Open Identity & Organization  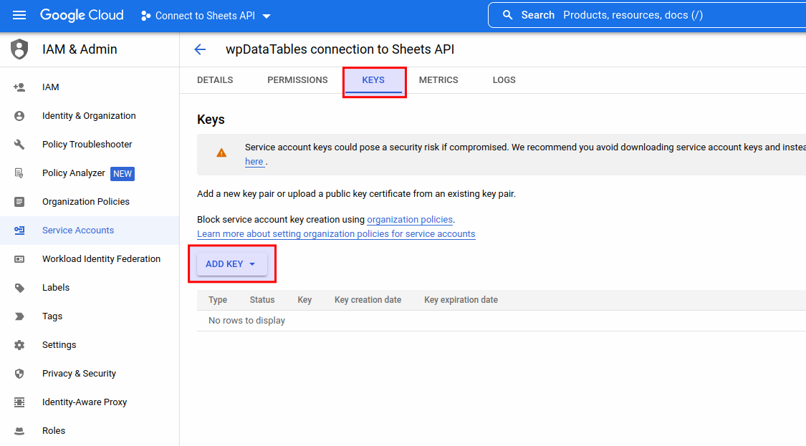[89, 116]
